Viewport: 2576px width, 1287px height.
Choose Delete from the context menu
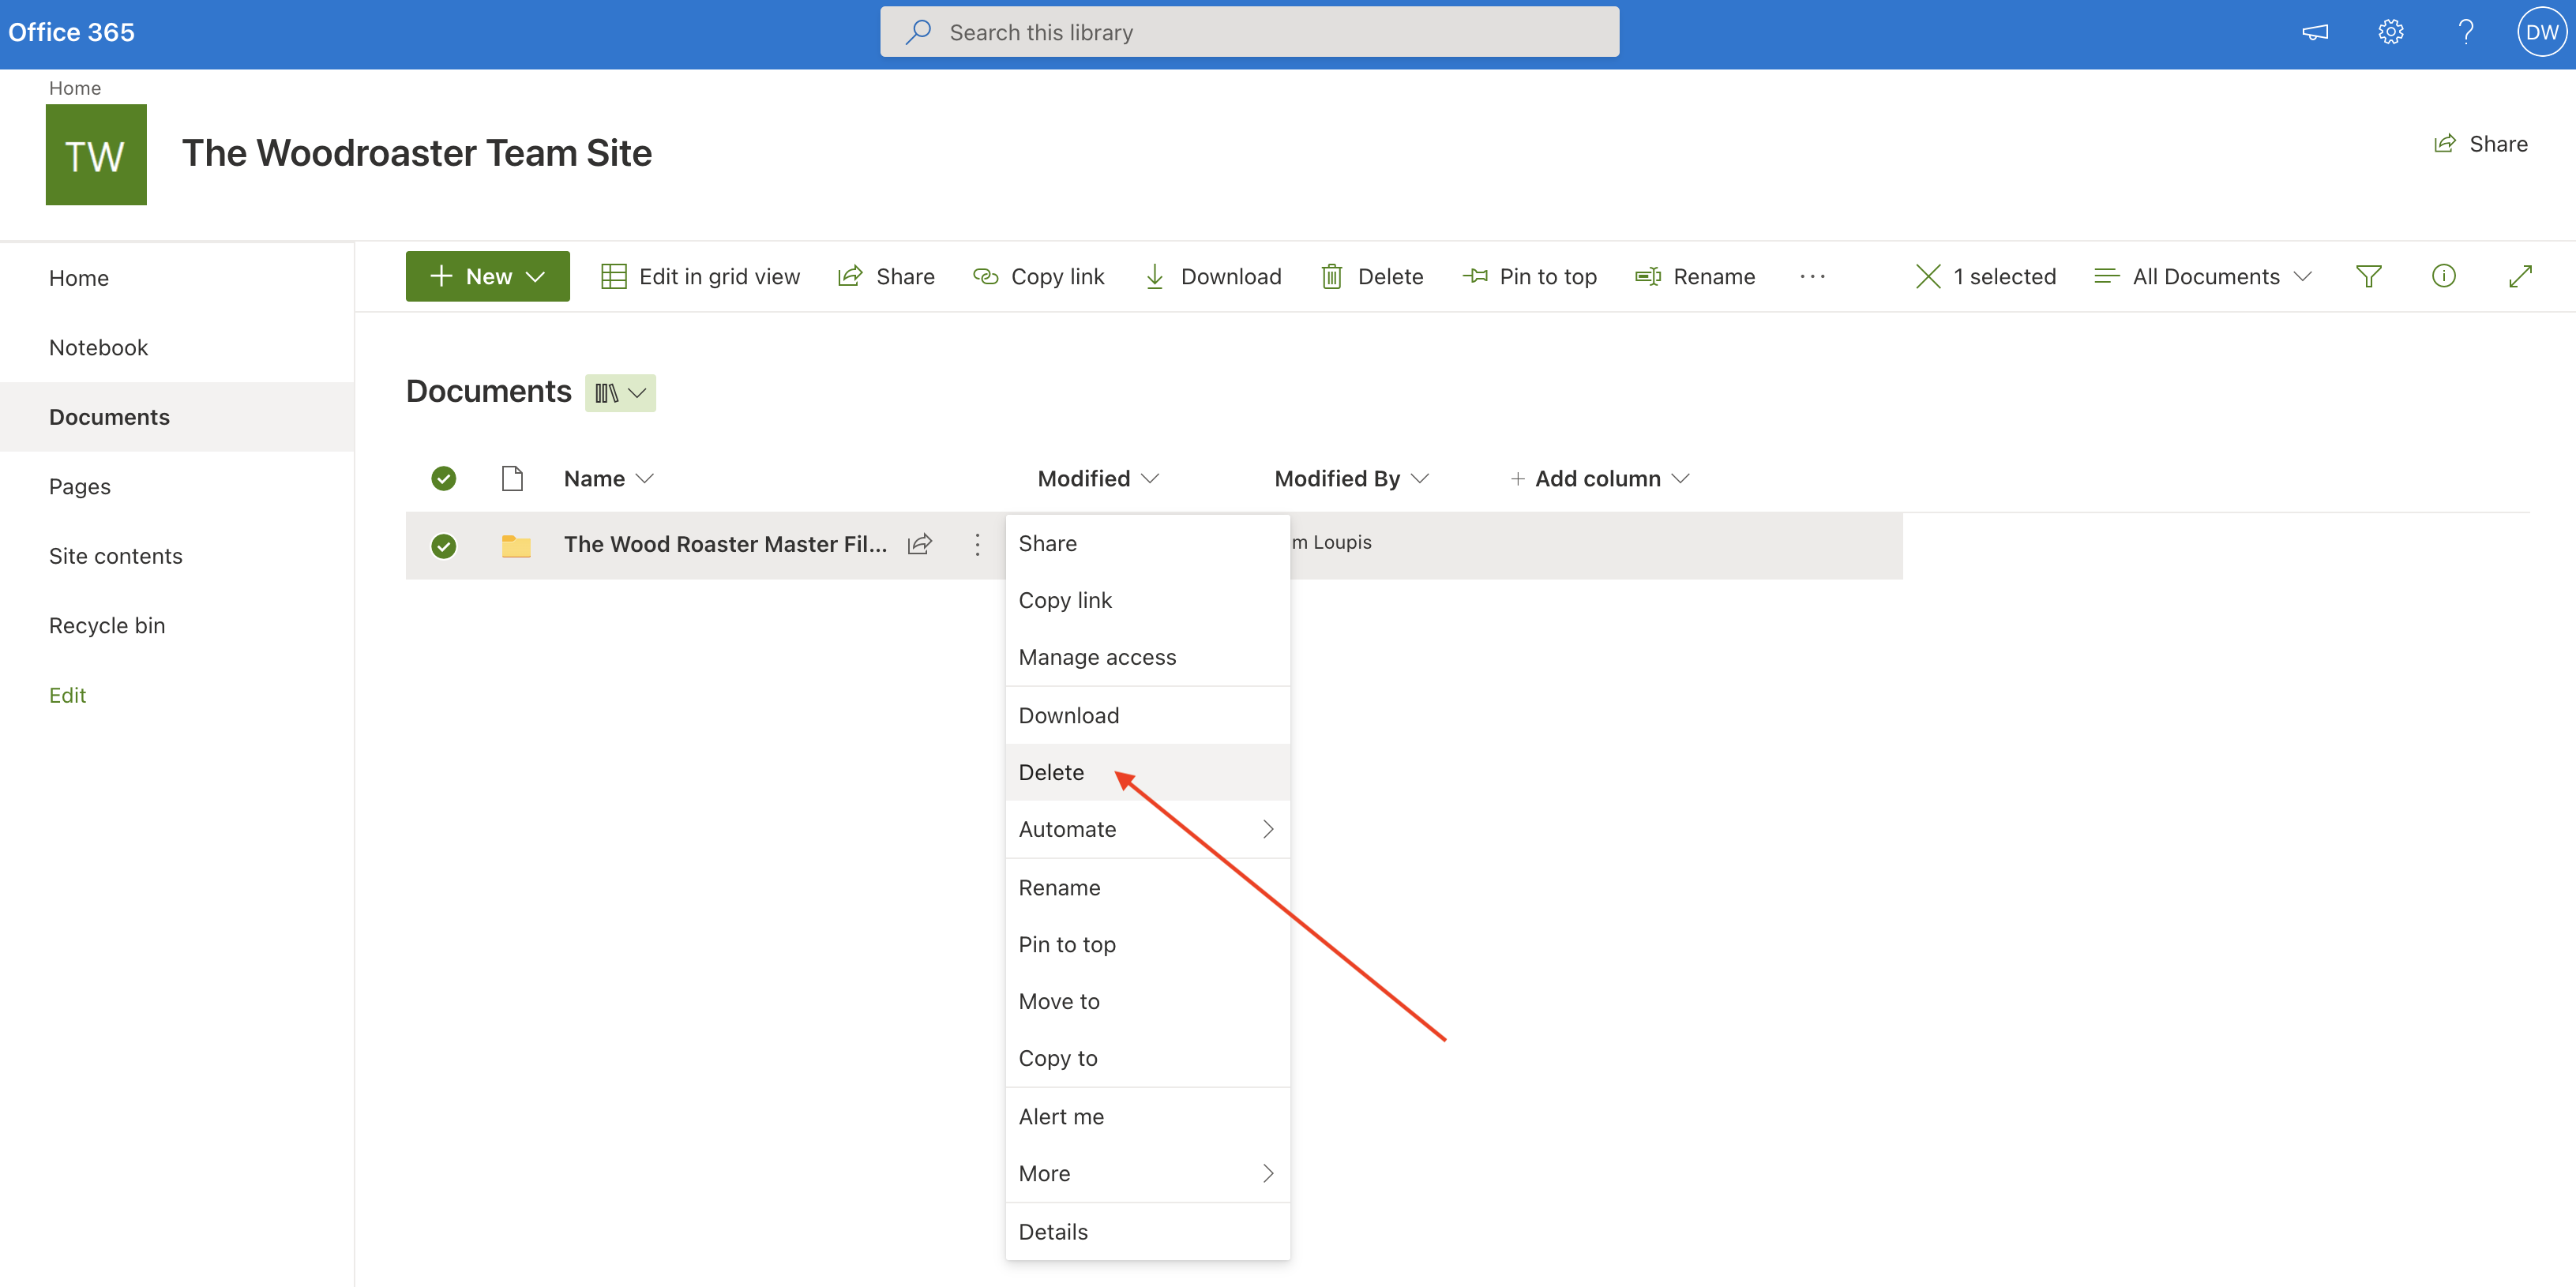[x=1051, y=772]
